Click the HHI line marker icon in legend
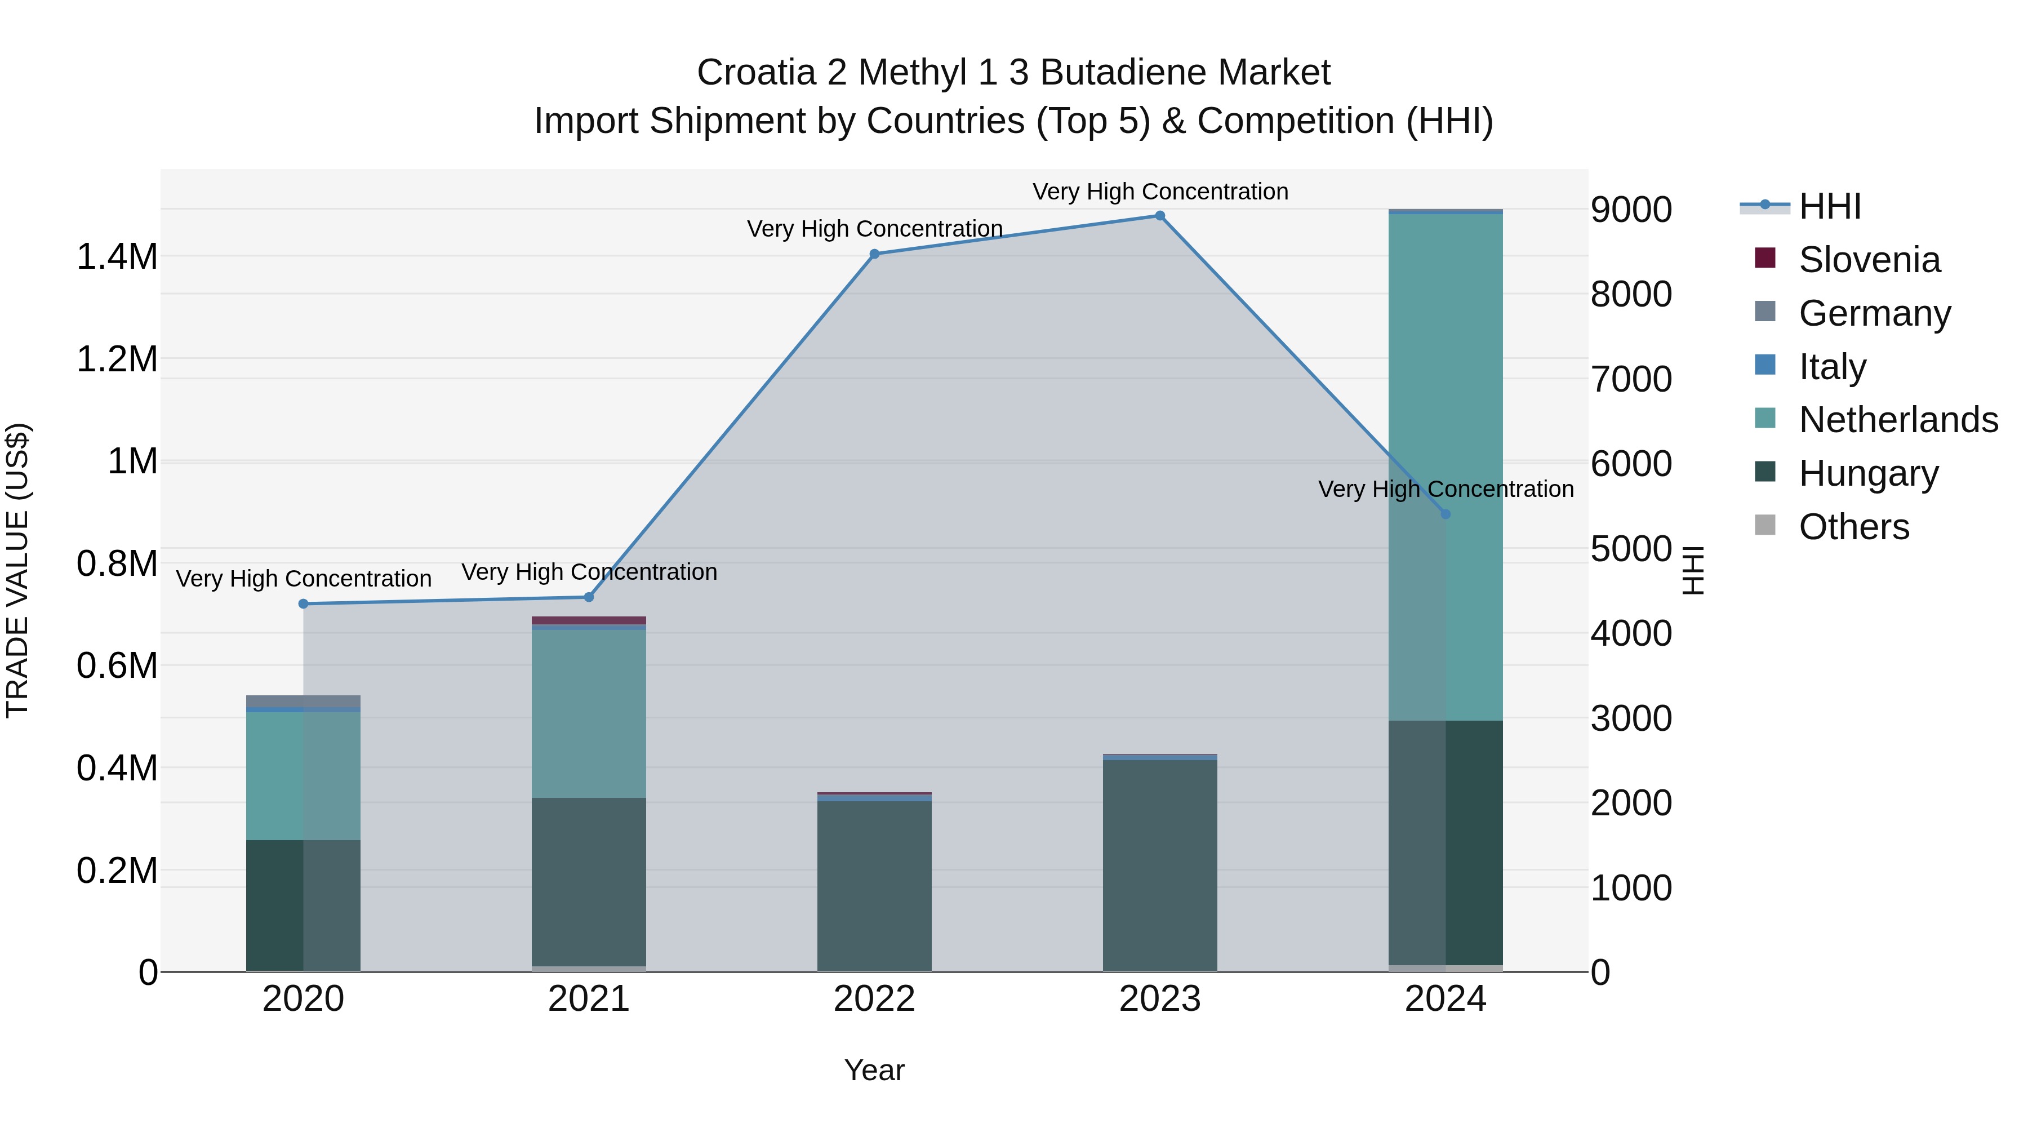Viewport: 2028px width, 1141px height. click(1764, 206)
